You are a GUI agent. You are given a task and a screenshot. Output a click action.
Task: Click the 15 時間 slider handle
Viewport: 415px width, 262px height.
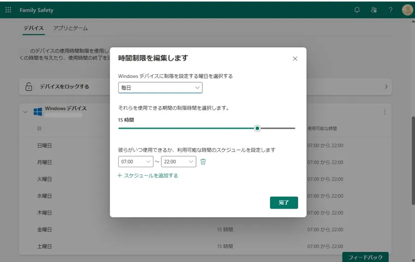257,128
